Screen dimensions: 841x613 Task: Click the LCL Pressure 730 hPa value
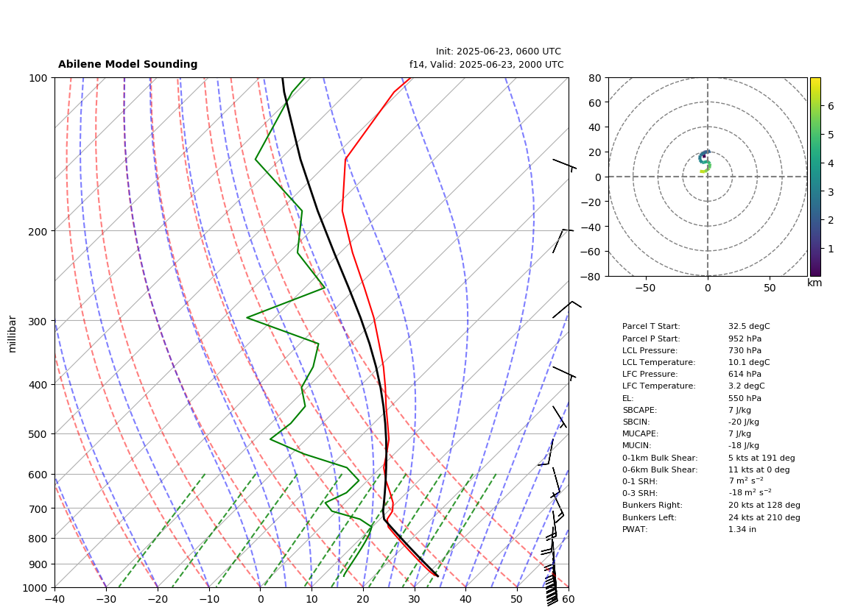click(745, 350)
